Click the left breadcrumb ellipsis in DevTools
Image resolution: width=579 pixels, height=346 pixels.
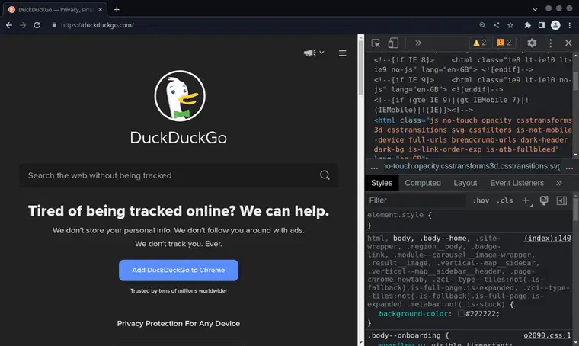pyautogui.click(x=374, y=167)
